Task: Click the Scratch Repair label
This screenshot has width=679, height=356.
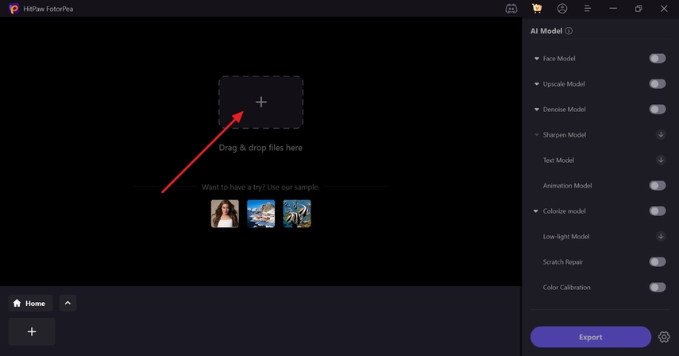Action: coord(563,262)
